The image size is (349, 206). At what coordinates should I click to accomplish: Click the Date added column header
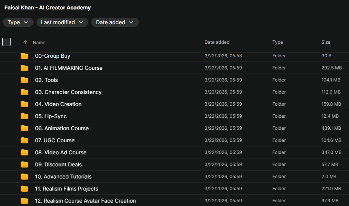pos(217,42)
